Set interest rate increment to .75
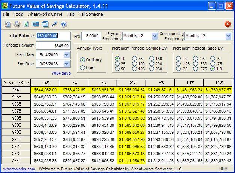The width and height of the screenshot is (235, 173). tap(213, 64)
